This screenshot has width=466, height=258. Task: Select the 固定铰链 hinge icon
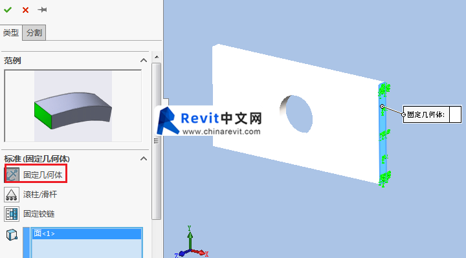point(12,214)
